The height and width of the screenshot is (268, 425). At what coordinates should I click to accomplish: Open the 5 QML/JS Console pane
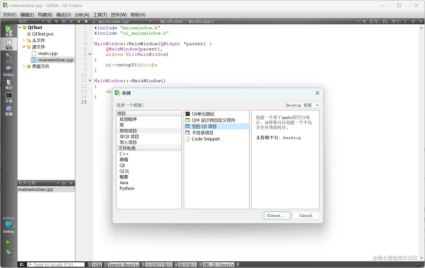coord(217,265)
